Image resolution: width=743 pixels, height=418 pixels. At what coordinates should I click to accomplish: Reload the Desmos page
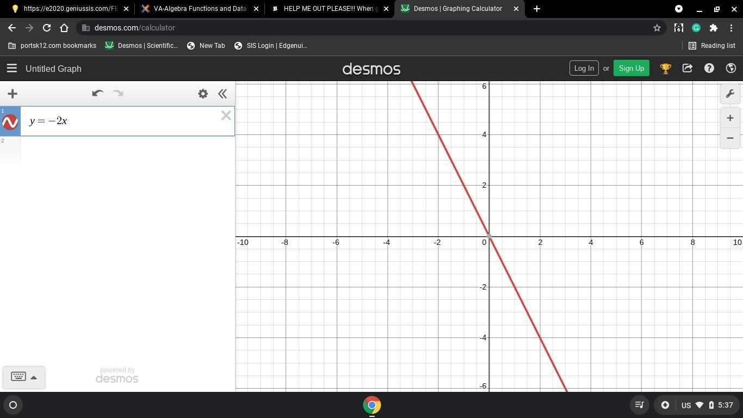47,28
